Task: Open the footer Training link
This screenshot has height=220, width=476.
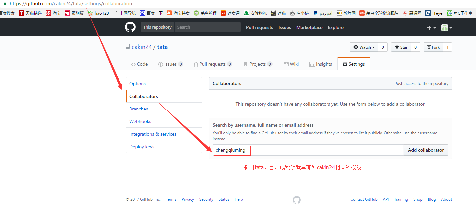Action: tap(401, 199)
